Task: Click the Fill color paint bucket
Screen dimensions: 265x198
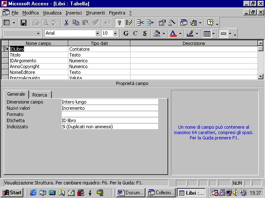Action: [x=157, y=33]
